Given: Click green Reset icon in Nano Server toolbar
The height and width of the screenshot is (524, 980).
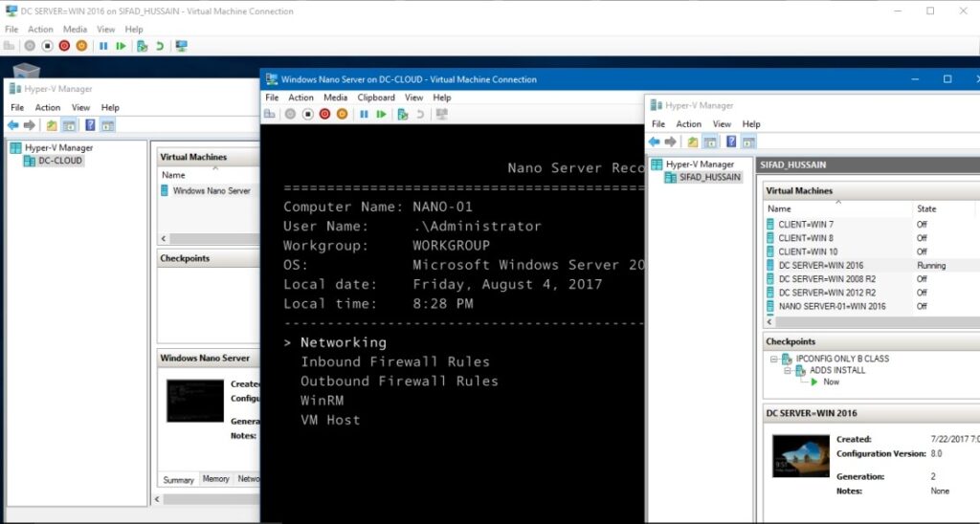Looking at the screenshot, I should point(381,115).
